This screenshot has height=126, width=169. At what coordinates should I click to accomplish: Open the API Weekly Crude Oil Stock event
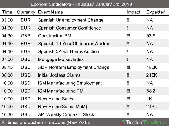pos(66,114)
